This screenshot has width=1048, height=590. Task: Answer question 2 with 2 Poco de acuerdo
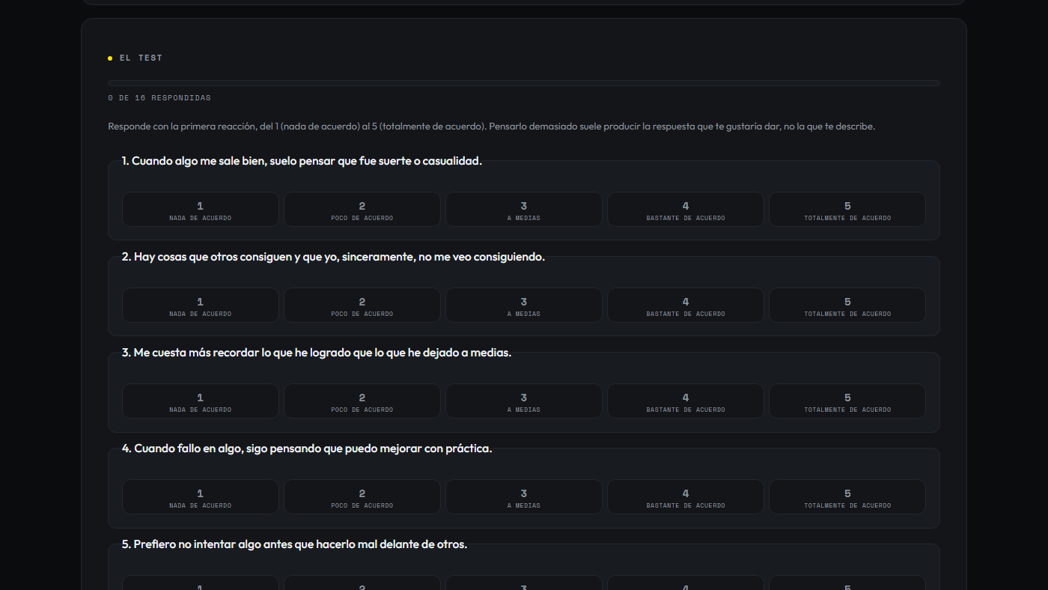(x=362, y=305)
